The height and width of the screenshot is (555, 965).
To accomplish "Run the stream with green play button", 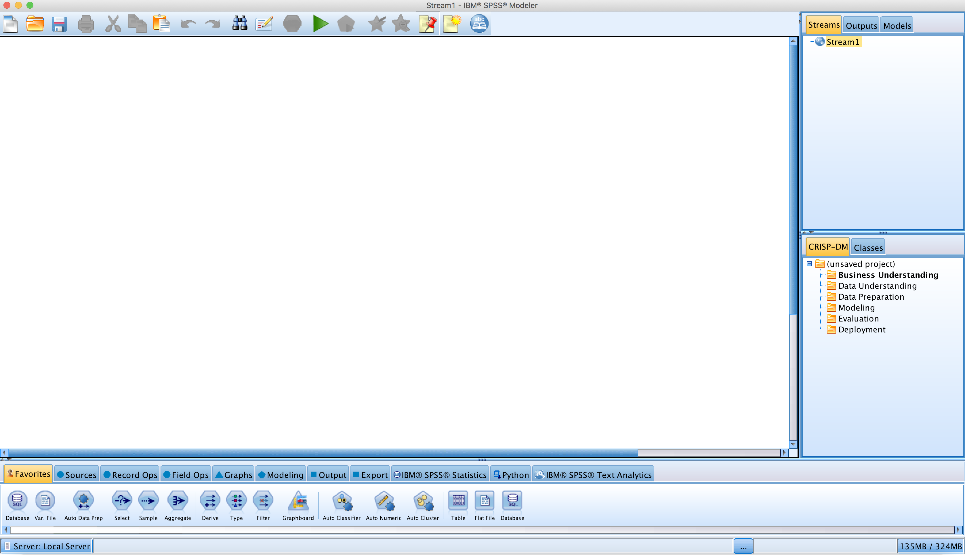I will [320, 24].
